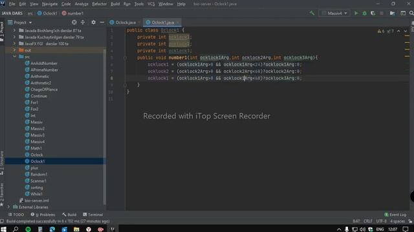Open the File menu
Image resolution: width=414 pixels, height=232 pixels.
pyautogui.click(x=12, y=4)
